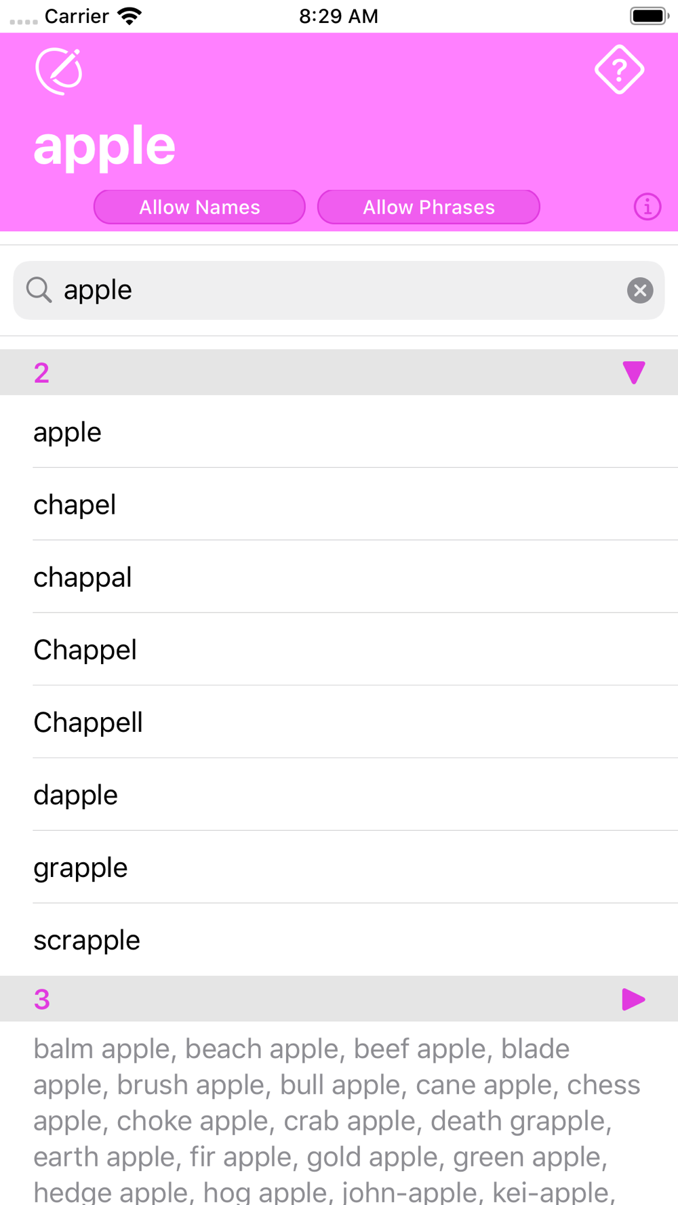The image size is (678, 1205).
Task: Toggle the Allow Phrases option
Action: 428,207
